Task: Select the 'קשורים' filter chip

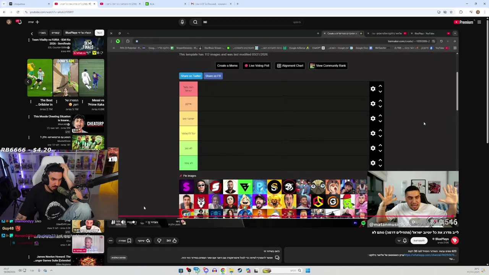Action: click(55, 33)
